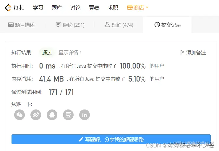Click the 炫耀一下 label
The height and width of the screenshot is (151, 219).
click(22, 104)
